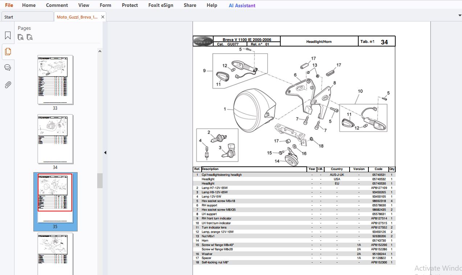The height and width of the screenshot is (275, 462).
Task: Click the Pages panel title
Action: tap(24, 28)
